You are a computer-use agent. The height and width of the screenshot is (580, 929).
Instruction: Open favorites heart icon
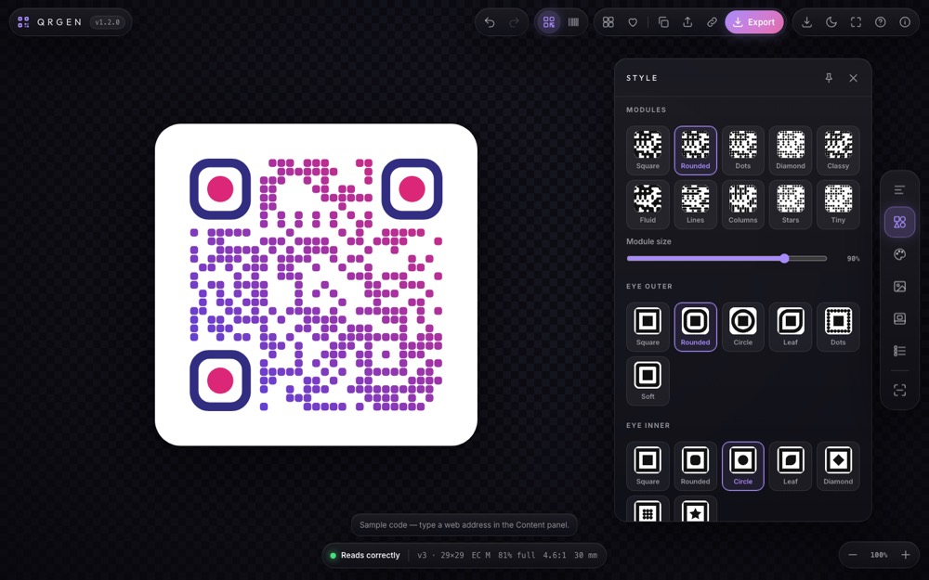(x=633, y=22)
